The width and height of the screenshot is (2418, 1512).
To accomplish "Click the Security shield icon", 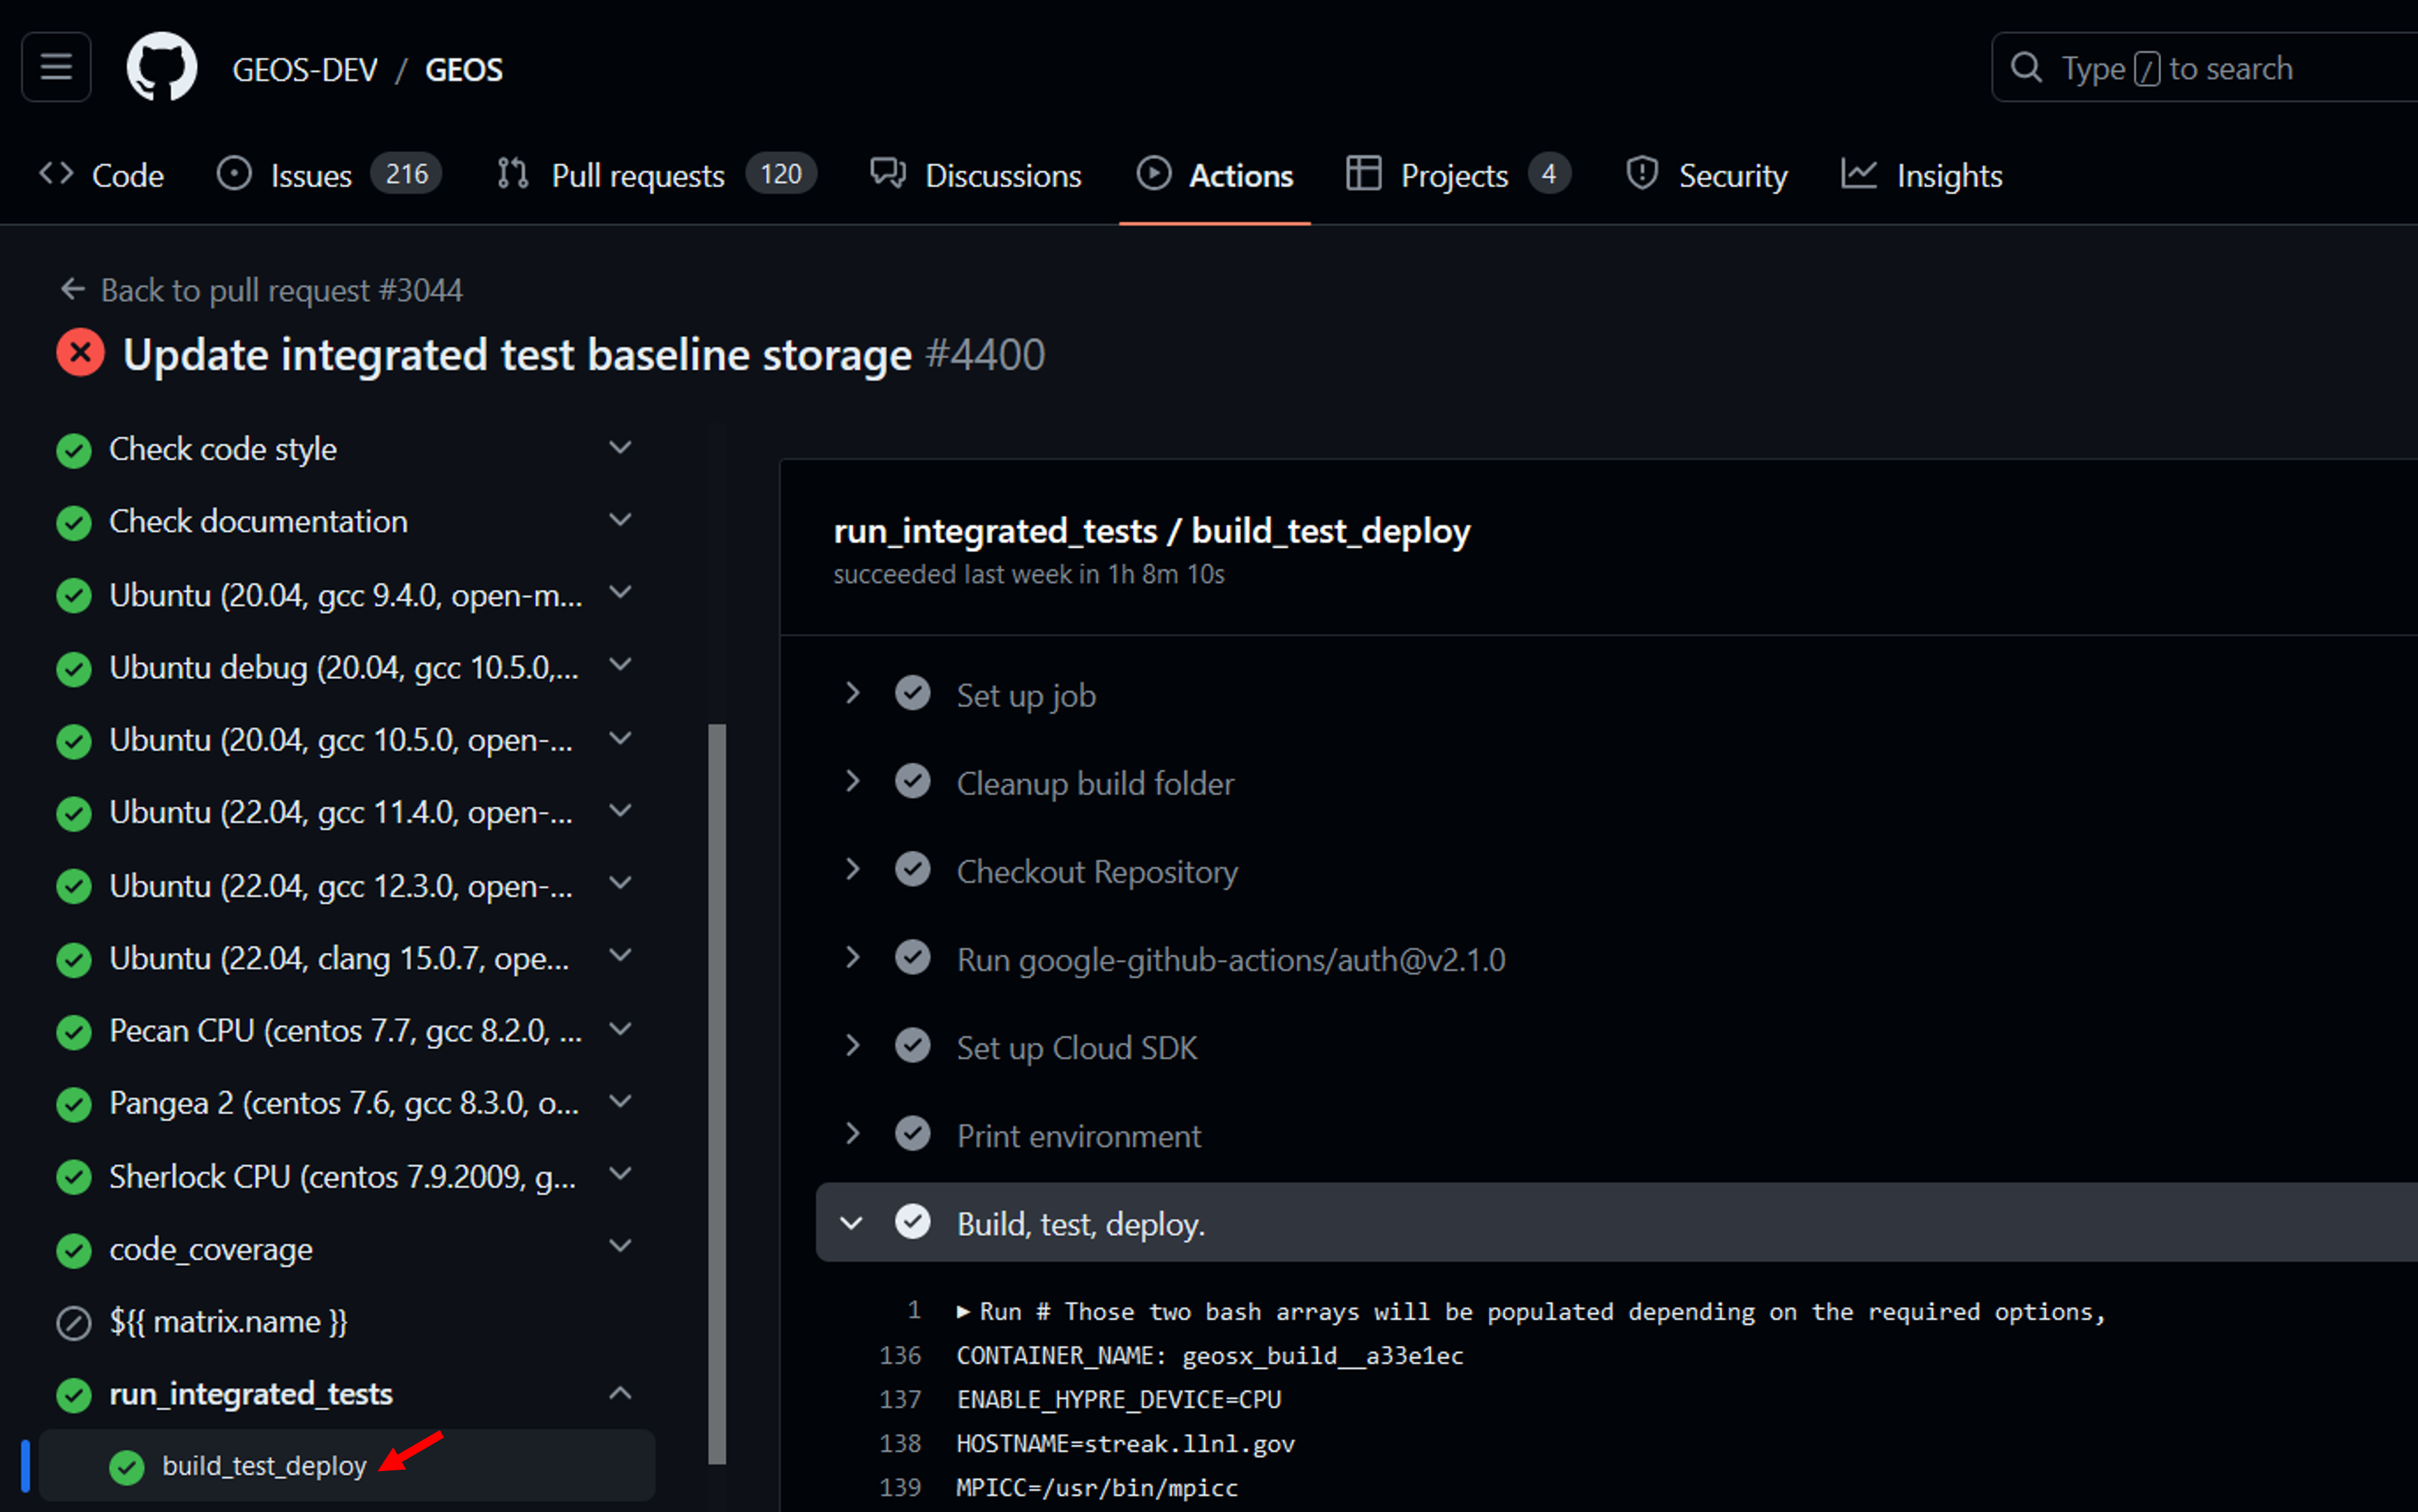I will [x=1642, y=174].
